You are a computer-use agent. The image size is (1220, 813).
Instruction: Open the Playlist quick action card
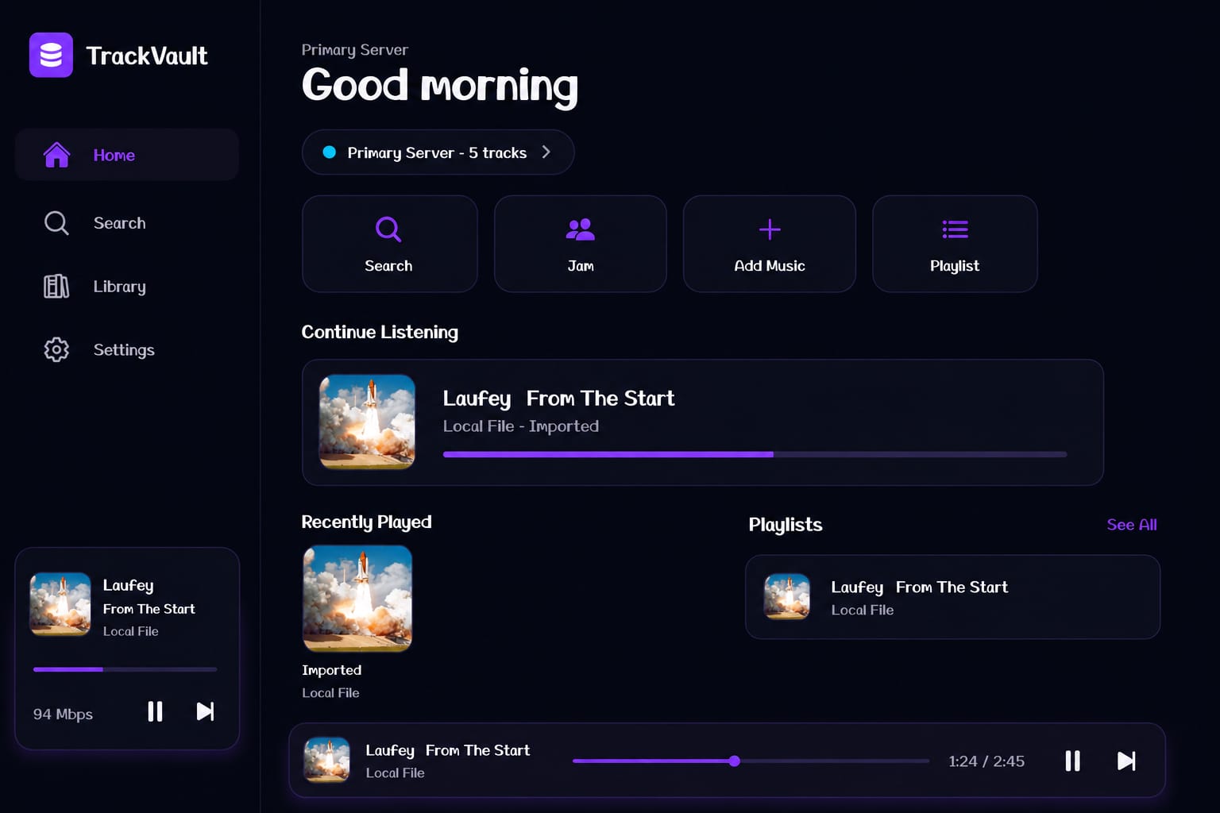click(955, 244)
